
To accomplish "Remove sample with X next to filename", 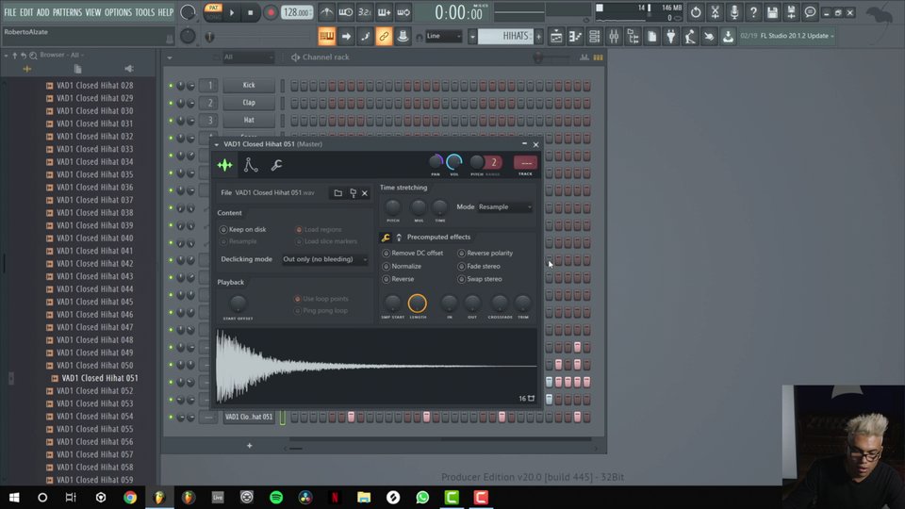I will pos(365,193).
